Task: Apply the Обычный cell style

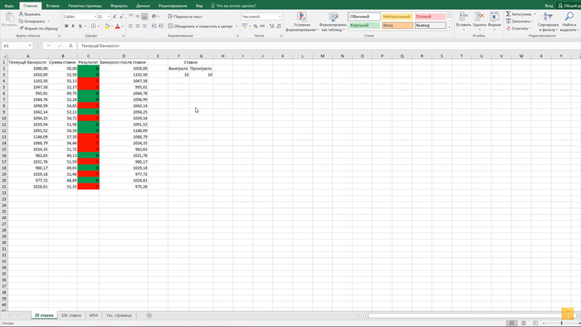Action: point(364,17)
